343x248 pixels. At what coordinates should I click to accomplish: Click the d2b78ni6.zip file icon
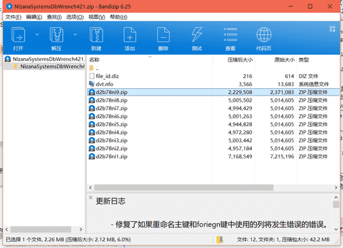(x=92, y=116)
